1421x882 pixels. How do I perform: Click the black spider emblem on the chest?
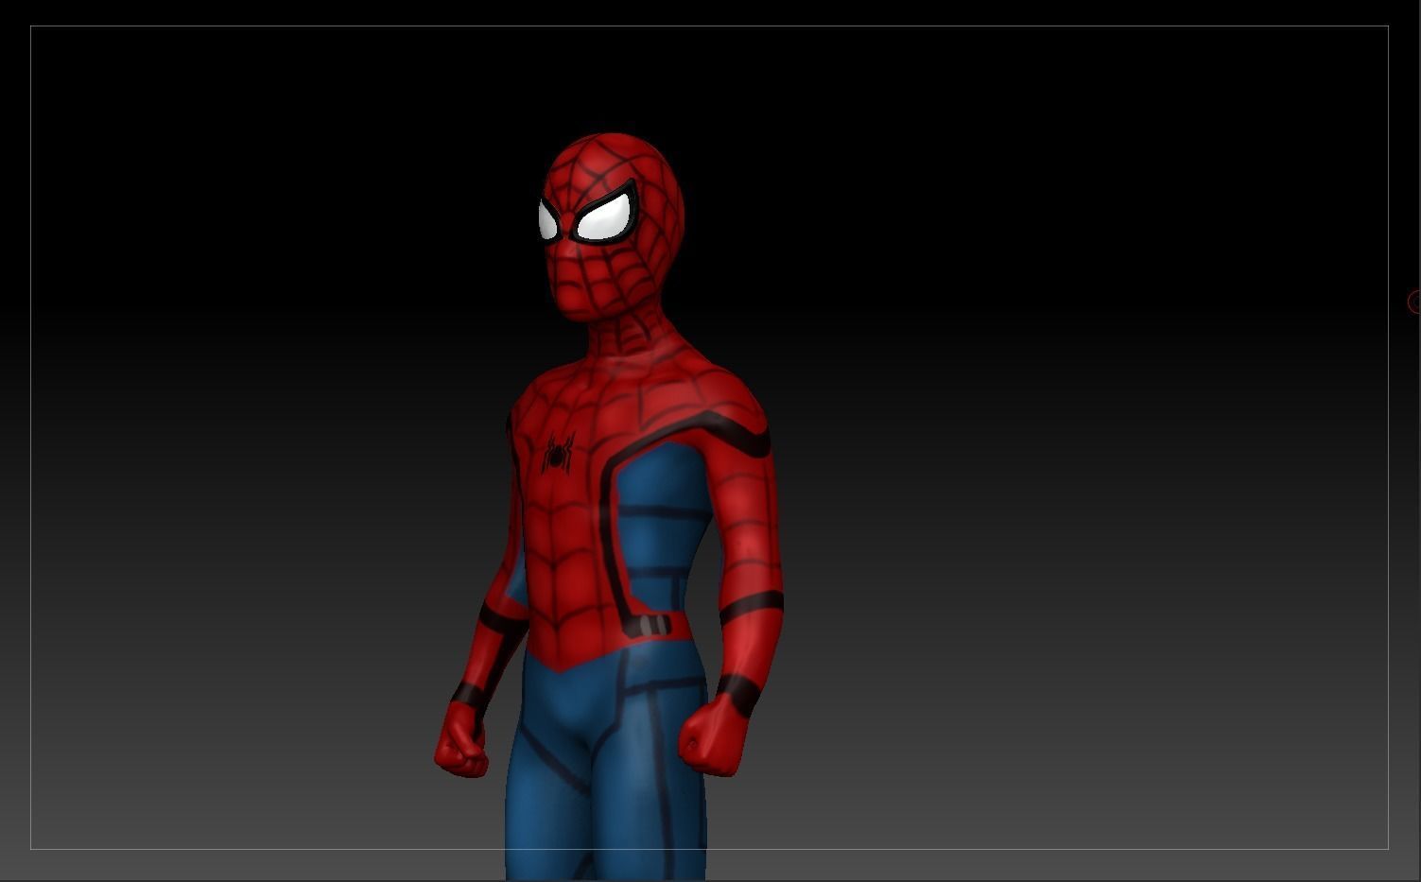(x=558, y=454)
